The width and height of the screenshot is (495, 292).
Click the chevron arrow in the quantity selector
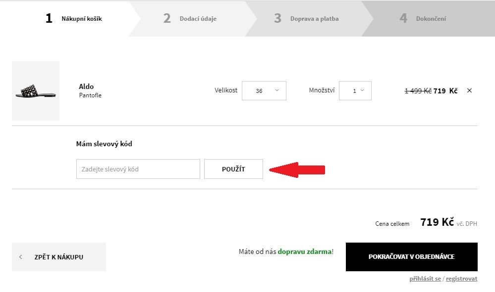(x=362, y=90)
